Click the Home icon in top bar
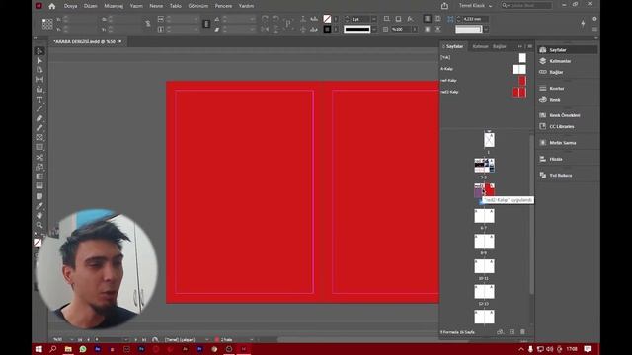This screenshot has width=632, height=355. tap(52, 6)
